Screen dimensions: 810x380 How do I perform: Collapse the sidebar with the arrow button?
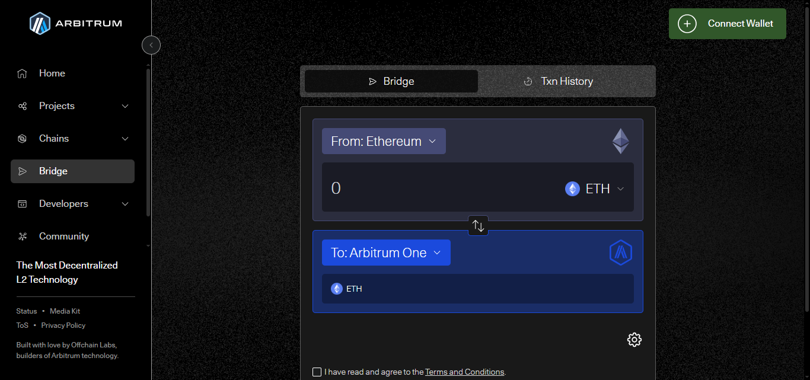point(151,45)
